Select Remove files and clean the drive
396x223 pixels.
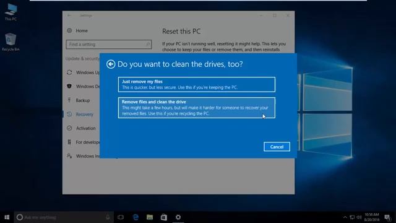pos(197,108)
